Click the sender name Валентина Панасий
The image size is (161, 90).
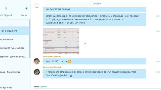[x=52, y=67]
